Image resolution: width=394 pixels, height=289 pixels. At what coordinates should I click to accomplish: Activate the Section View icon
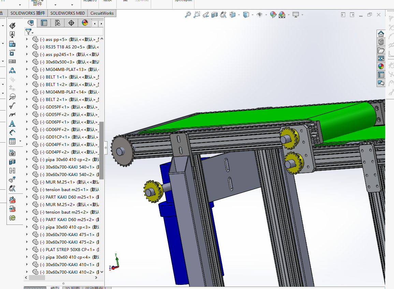coord(215,15)
